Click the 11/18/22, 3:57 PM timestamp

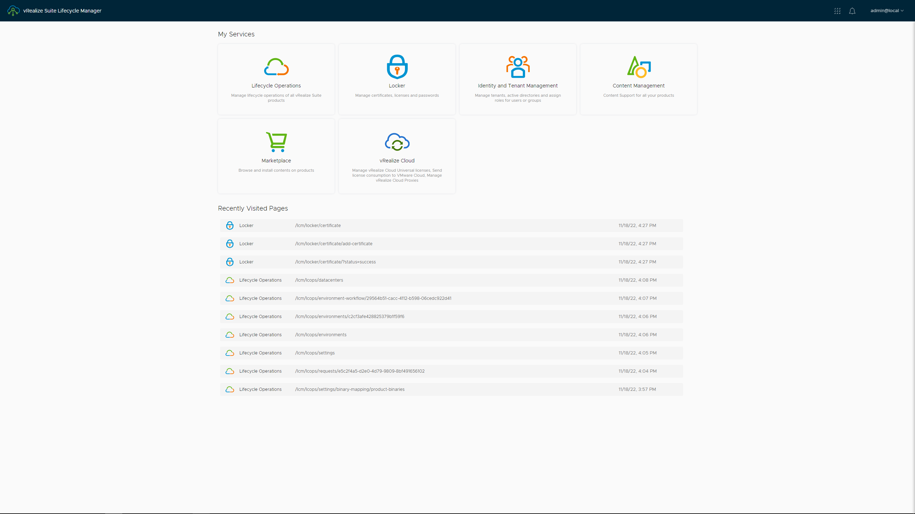pos(637,389)
